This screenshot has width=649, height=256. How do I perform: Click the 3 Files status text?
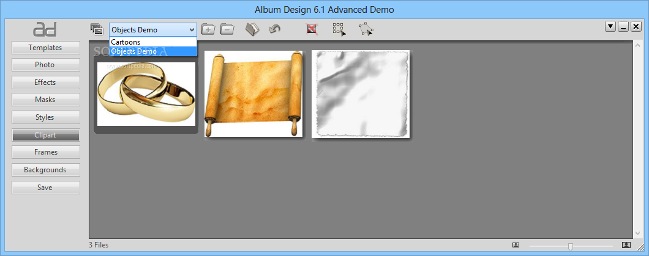pyautogui.click(x=99, y=245)
